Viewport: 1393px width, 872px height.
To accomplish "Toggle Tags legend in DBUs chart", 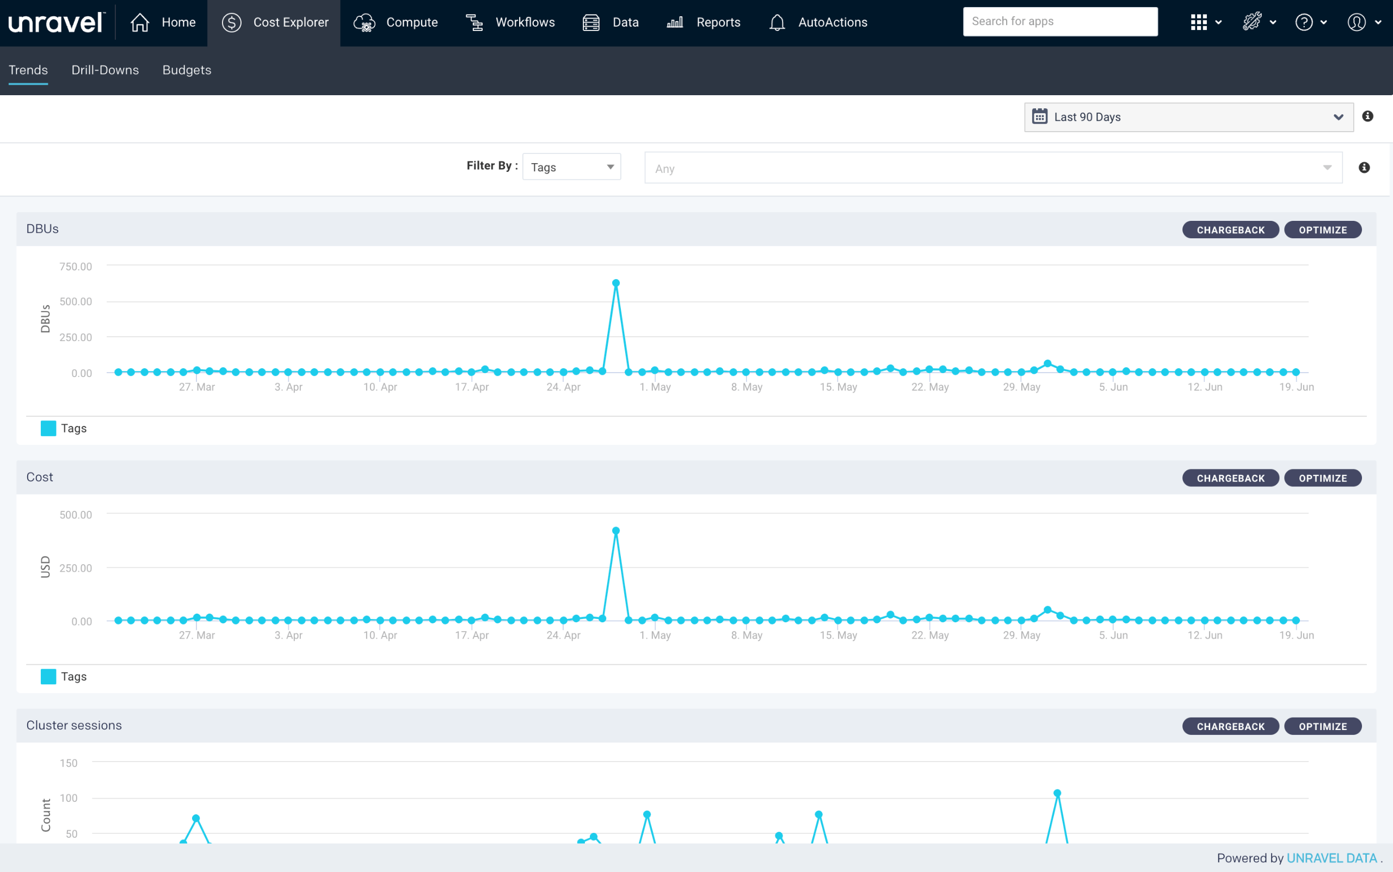I will 64,428.
